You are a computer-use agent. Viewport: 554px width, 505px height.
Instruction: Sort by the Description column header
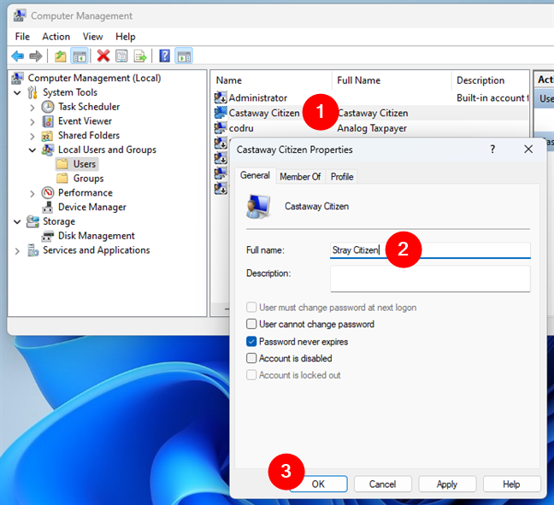pyautogui.click(x=490, y=80)
